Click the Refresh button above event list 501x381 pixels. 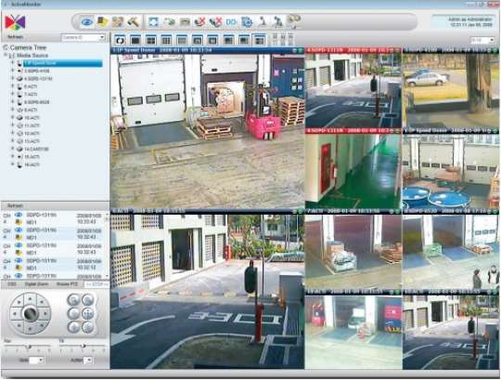coord(15,205)
